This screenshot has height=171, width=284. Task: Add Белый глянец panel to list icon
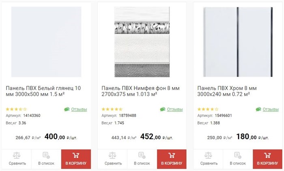pyautogui.click(x=46, y=155)
